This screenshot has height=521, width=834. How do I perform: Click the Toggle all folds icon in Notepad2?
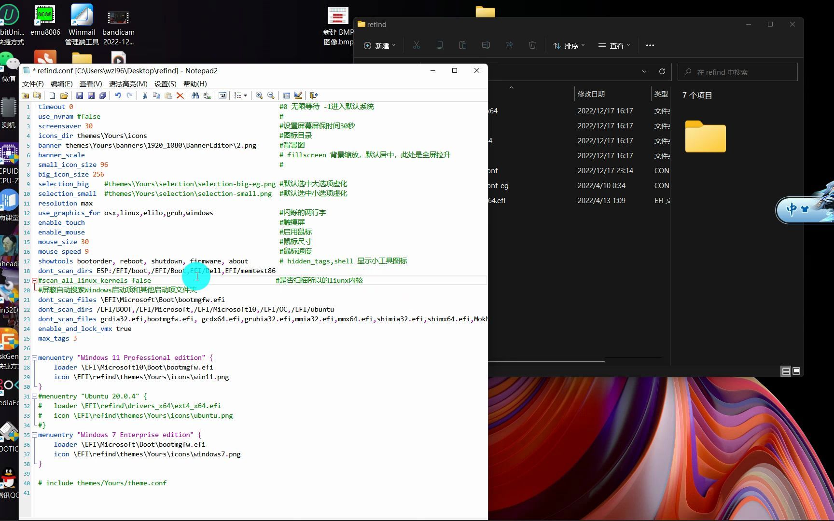pos(237,96)
